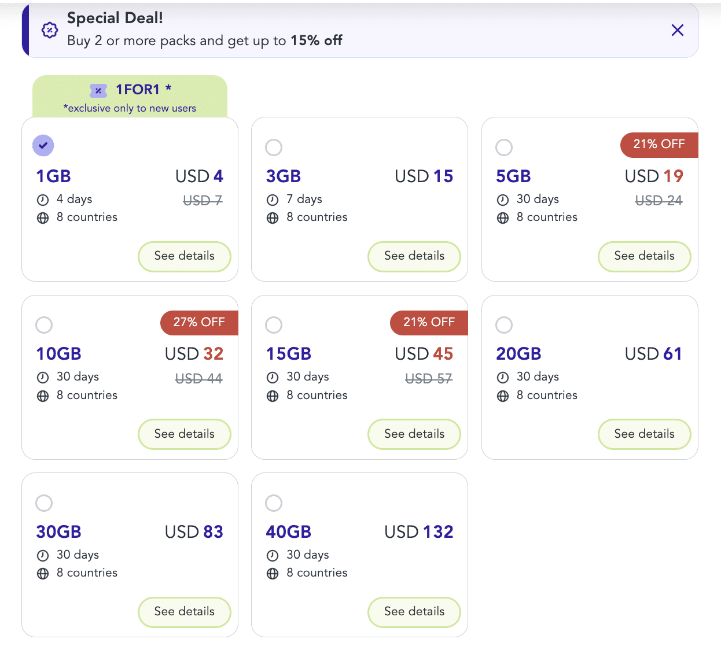Click the globe icon on the 3GB card
The image size is (721, 650).
(x=272, y=217)
